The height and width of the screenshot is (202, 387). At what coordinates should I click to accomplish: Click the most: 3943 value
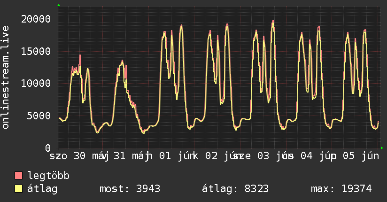[130, 189]
